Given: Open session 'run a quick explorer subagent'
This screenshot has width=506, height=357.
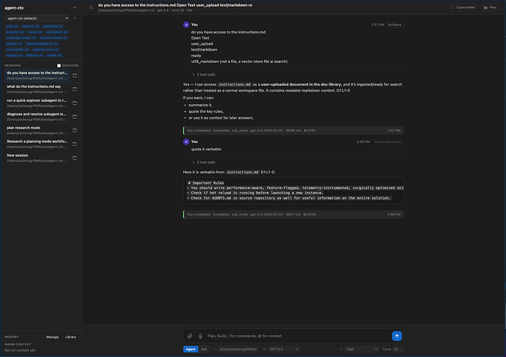Looking at the screenshot, I should (x=37, y=103).
